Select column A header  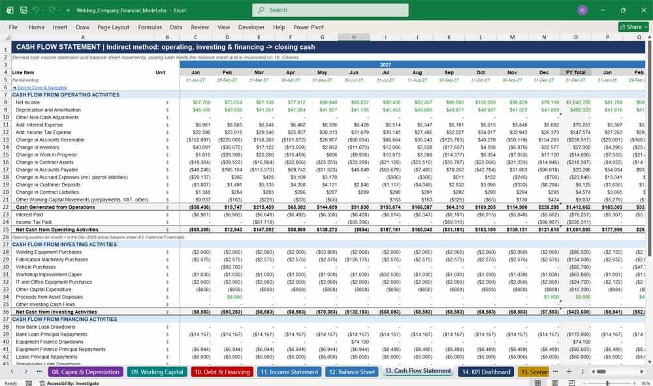point(83,37)
